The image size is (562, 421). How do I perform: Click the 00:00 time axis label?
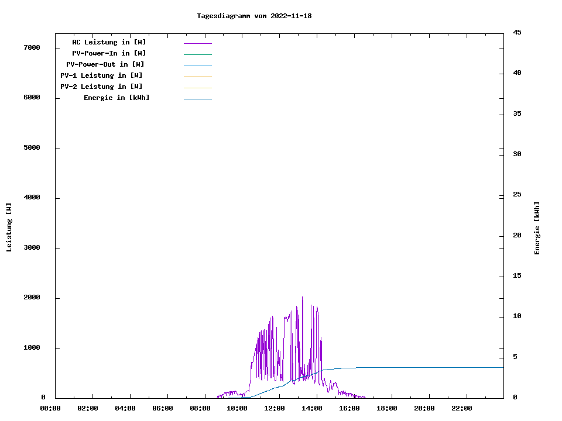click(50, 408)
